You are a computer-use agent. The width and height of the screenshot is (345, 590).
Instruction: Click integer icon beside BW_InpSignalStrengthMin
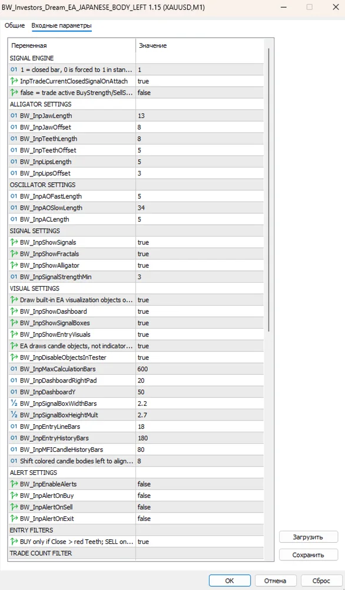tap(14, 277)
